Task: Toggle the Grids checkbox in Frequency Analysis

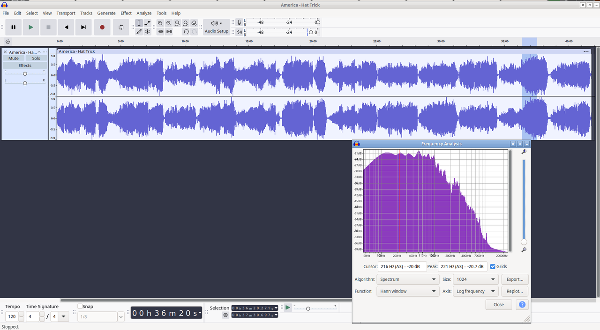Action: click(493, 266)
